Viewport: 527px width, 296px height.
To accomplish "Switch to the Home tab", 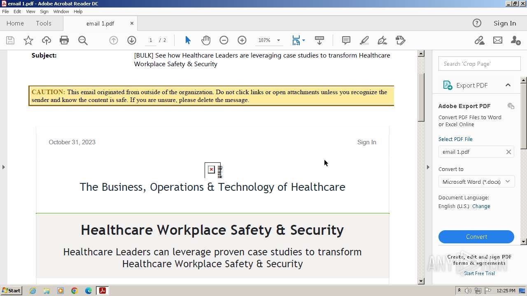I will pos(15,23).
